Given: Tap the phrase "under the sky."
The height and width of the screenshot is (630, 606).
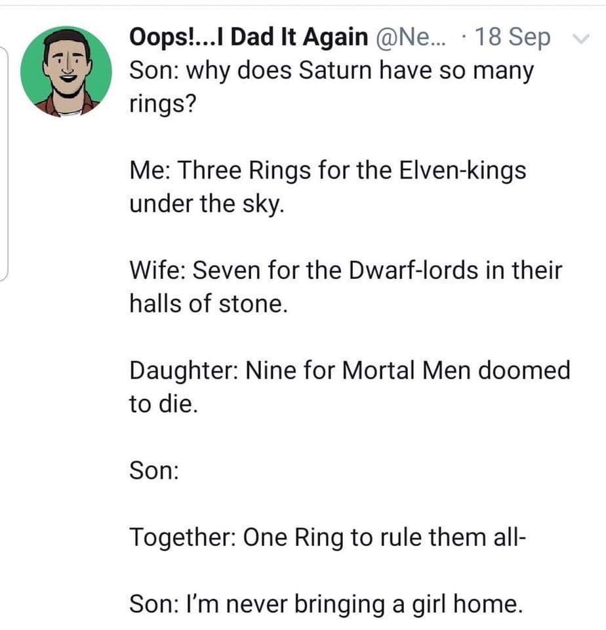Looking at the screenshot, I should [207, 205].
